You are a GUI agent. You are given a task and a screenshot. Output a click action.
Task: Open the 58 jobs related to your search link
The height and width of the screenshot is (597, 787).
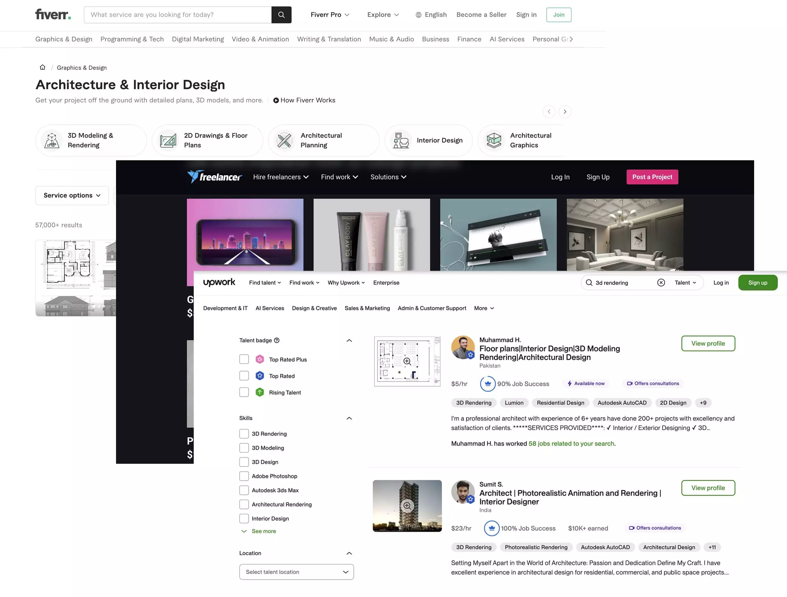[571, 444]
